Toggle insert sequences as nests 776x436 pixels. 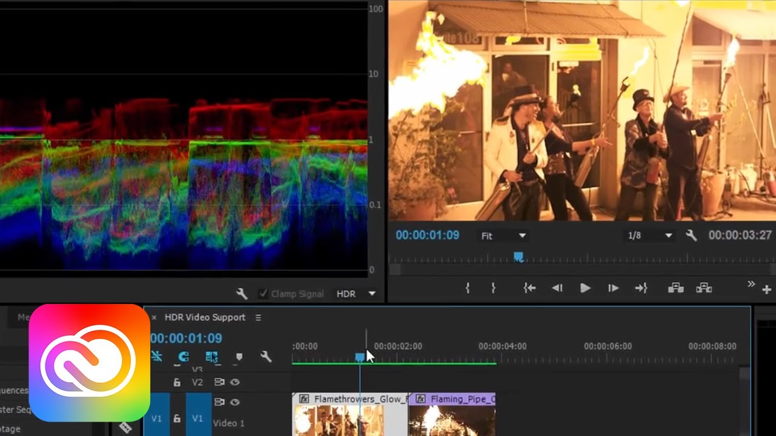[156, 357]
